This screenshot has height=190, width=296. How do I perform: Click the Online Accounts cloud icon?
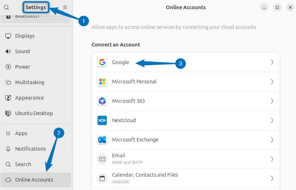8,180
